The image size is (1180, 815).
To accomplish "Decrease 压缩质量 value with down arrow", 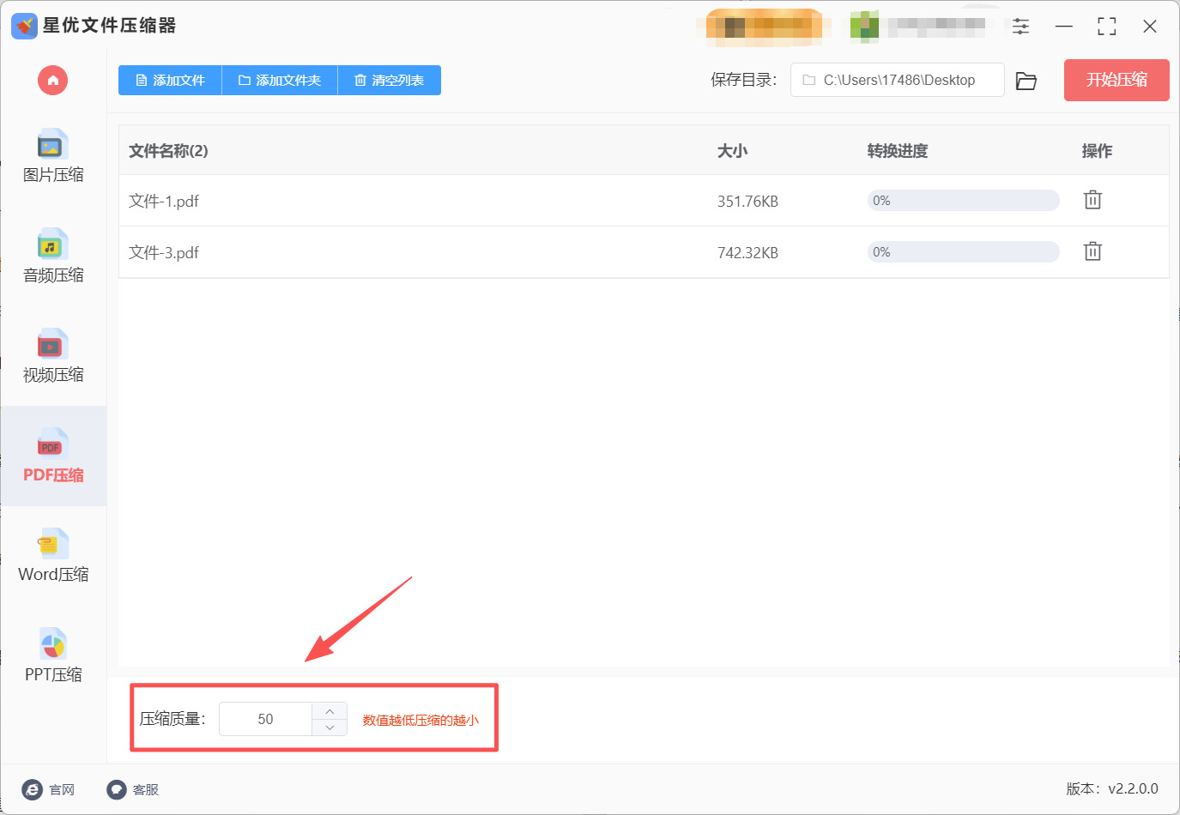I will click(x=330, y=727).
